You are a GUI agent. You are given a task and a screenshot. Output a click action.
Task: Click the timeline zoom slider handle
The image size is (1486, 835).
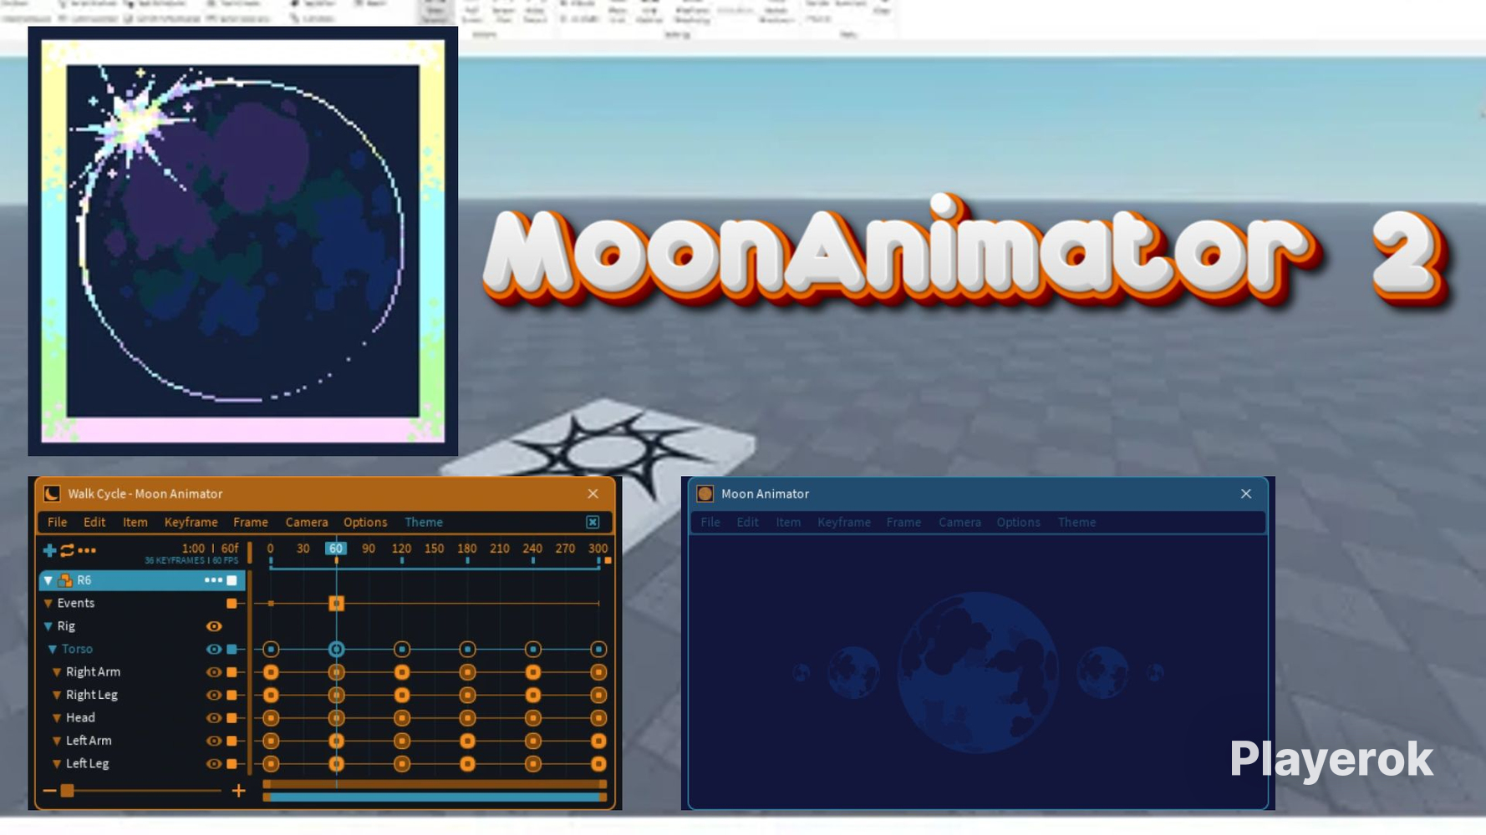[68, 791]
